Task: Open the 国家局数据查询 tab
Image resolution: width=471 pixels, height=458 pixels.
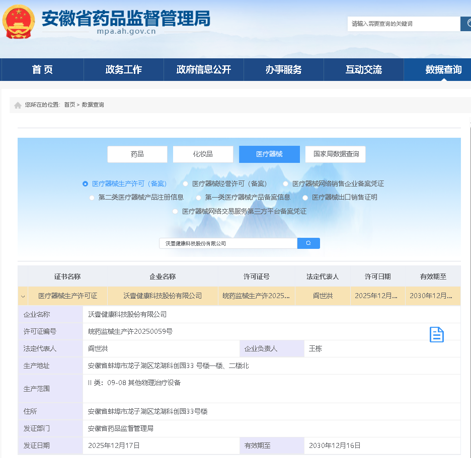Action: point(336,154)
